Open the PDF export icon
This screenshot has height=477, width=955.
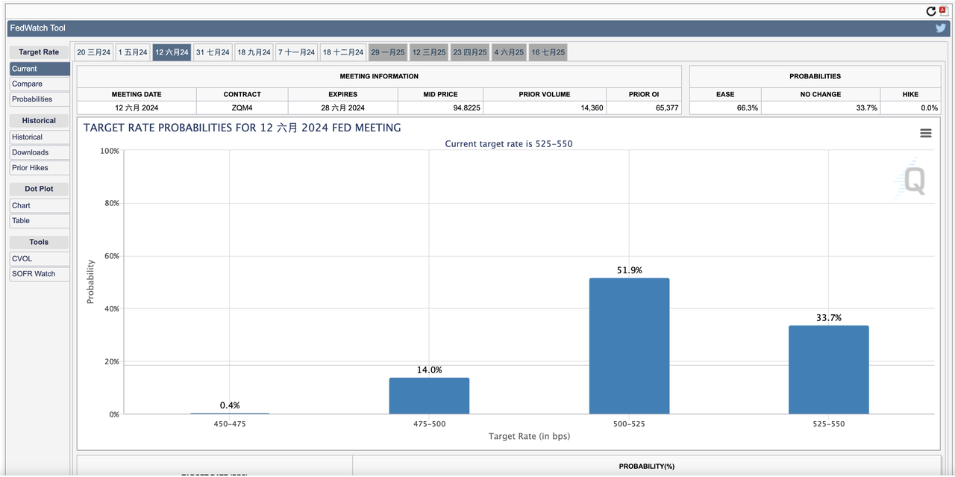[944, 10]
